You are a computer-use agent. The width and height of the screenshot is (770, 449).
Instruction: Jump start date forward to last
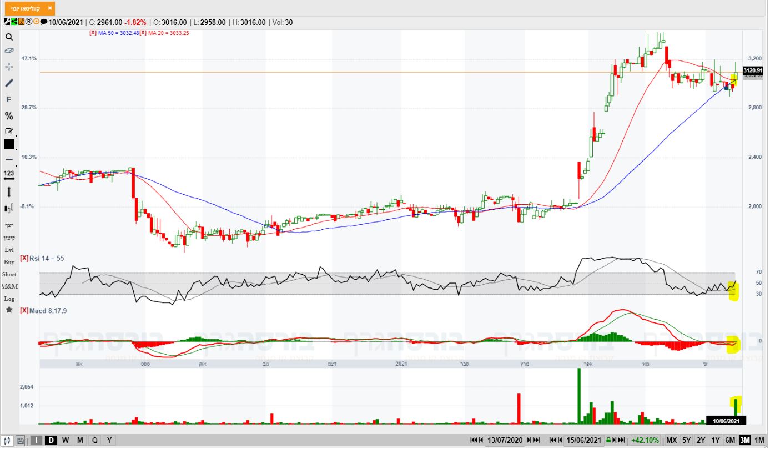point(536,440)
